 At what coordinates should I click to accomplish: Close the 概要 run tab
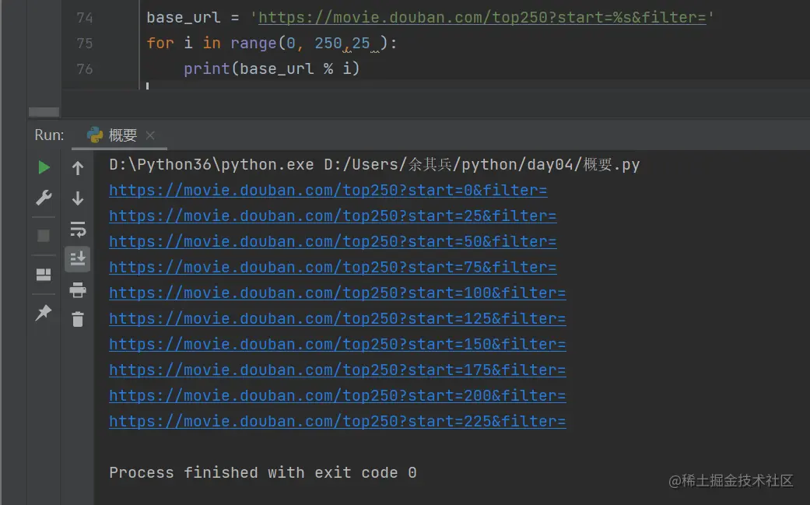(150, 135)
